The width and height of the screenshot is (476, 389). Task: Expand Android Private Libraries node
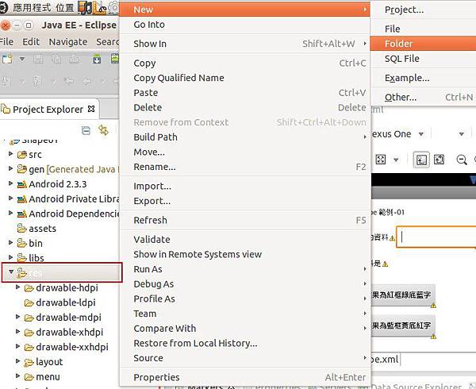(10, 198)
